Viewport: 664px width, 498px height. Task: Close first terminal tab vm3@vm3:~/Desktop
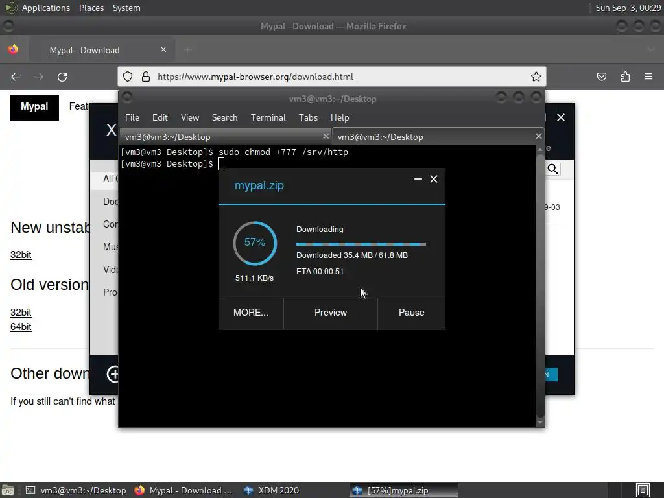click(x=326, y=136)
